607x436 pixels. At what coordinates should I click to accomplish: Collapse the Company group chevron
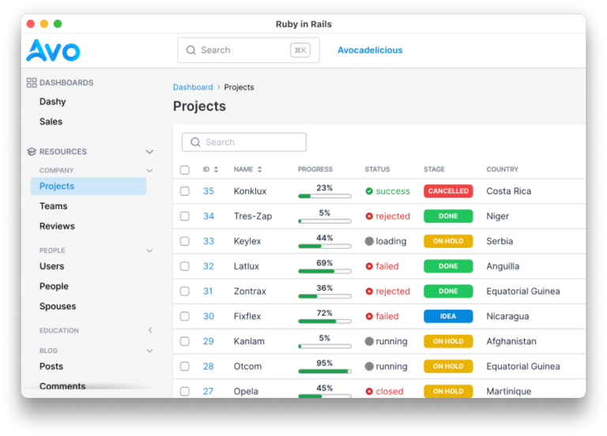point(150,171)
